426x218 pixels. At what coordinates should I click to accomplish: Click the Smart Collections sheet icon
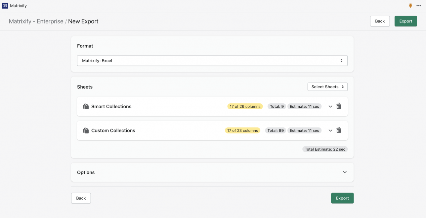(86, 106)
